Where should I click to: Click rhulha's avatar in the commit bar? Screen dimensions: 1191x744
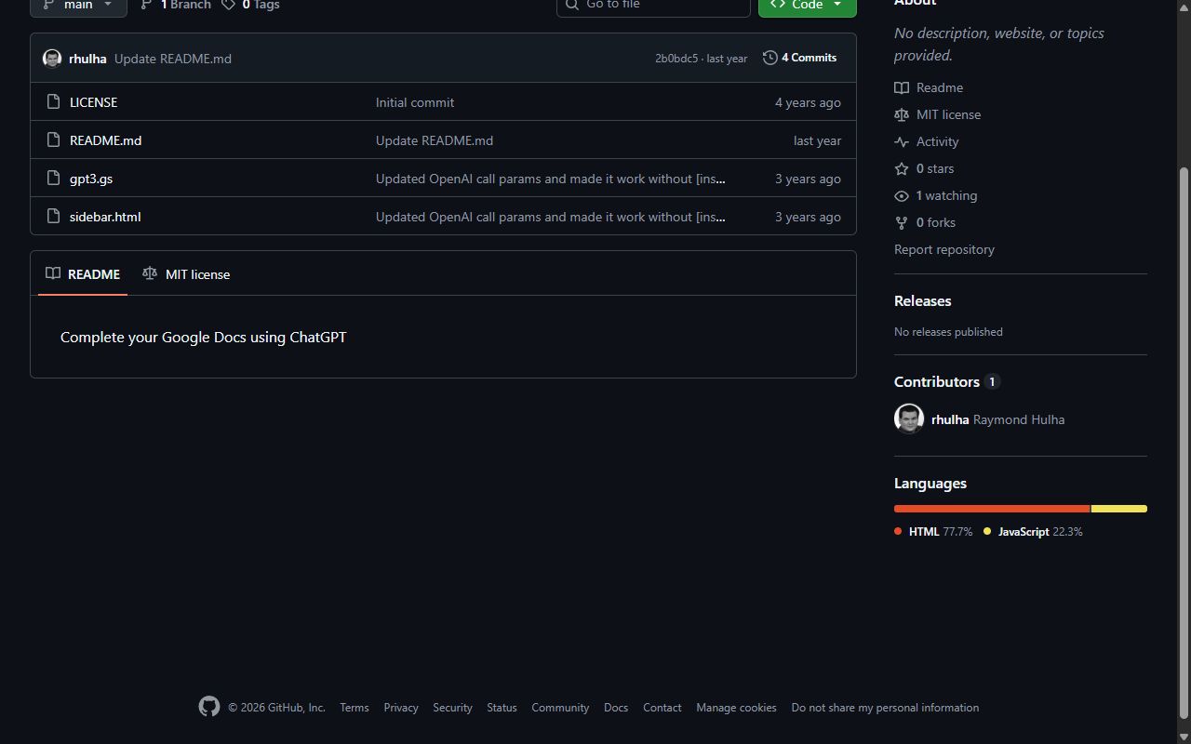tap(52, 59)
